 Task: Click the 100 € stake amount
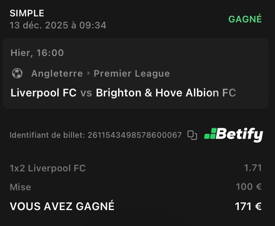pos(249,187)
